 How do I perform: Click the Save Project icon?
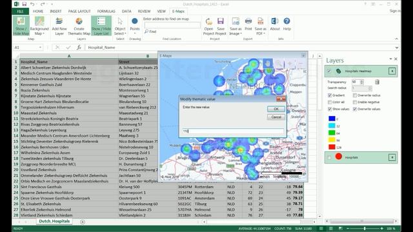[x=221, y=21]
